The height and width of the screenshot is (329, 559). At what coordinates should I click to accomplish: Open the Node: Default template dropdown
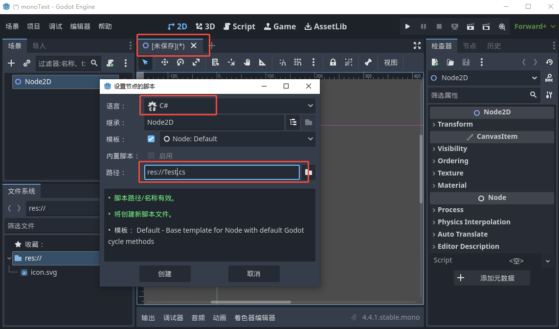click(237, 139)
